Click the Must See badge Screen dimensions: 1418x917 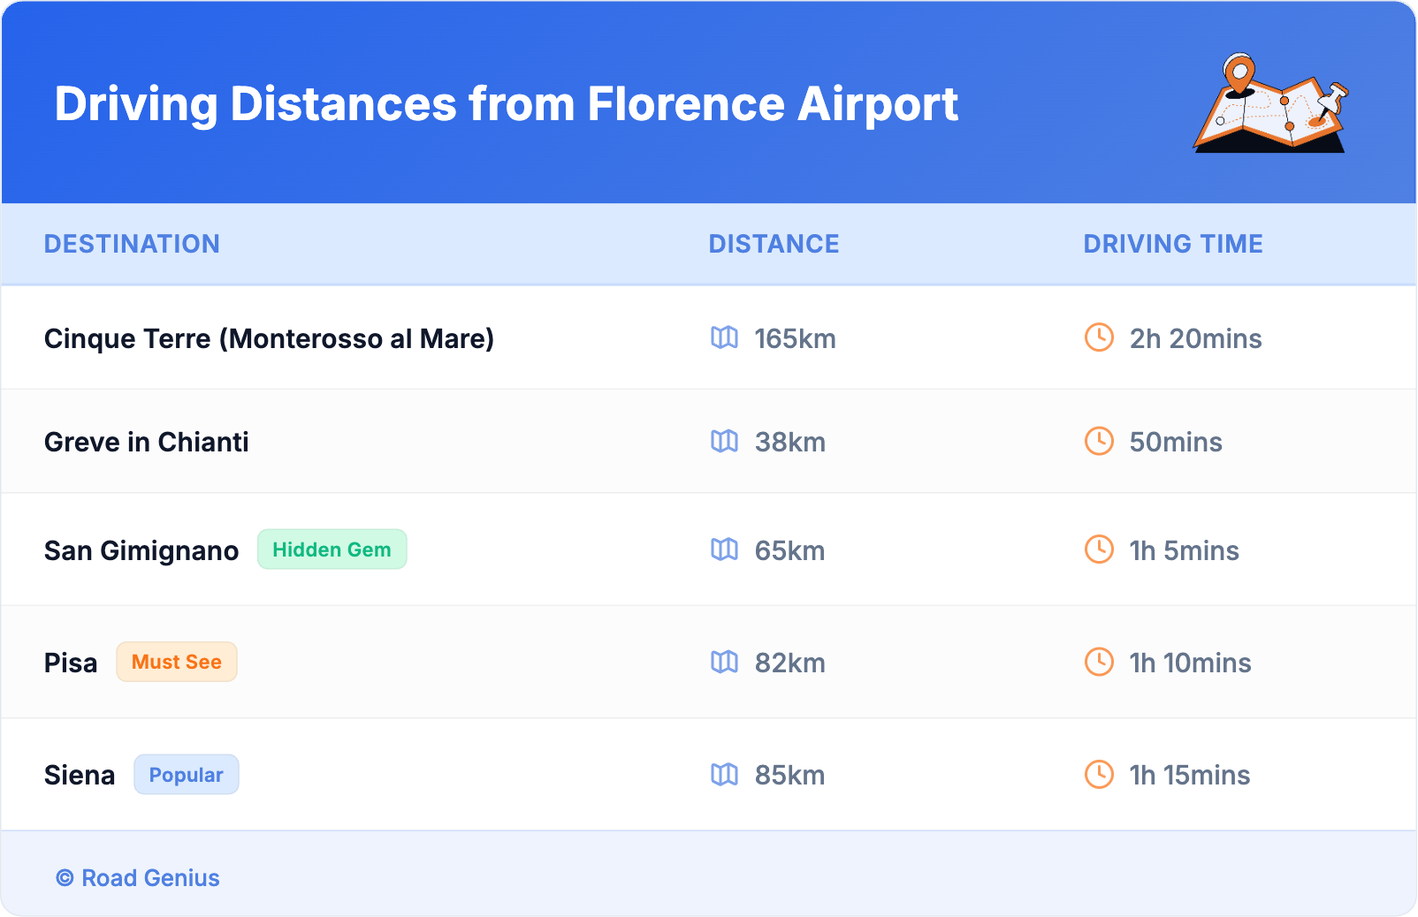[177, 662]
